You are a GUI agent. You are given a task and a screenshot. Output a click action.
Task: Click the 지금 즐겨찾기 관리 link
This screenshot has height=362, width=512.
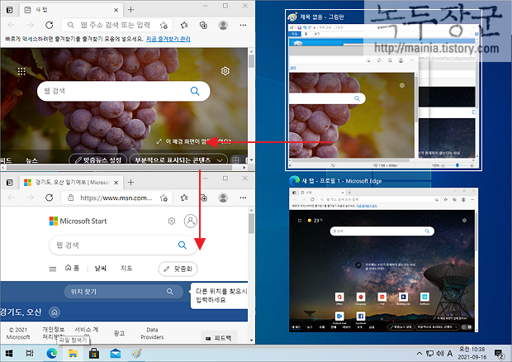click(x=168, y=39)
